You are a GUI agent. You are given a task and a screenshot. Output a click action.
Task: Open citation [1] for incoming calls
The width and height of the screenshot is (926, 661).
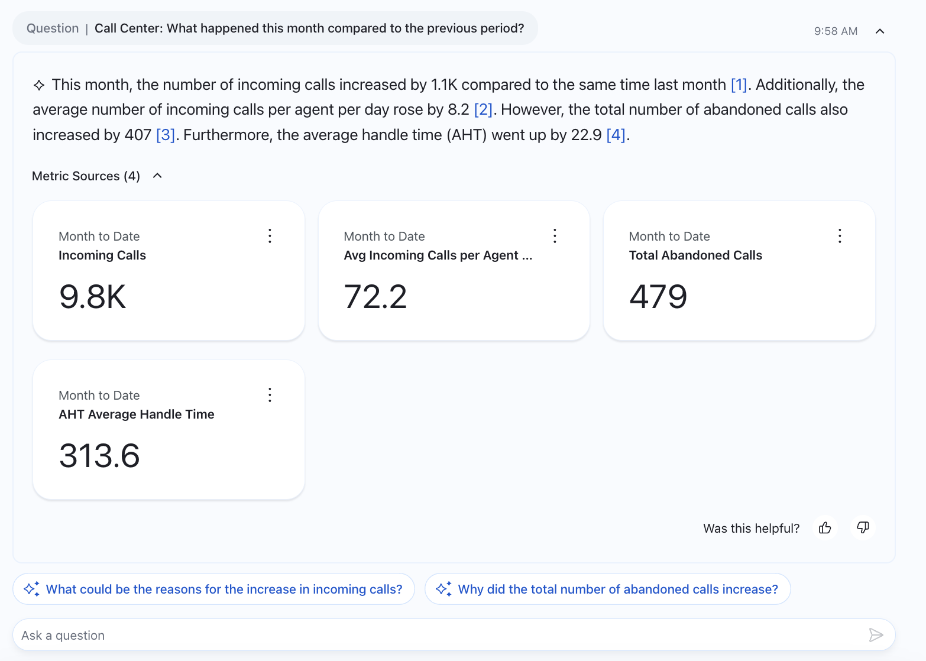tap(739, 85)
